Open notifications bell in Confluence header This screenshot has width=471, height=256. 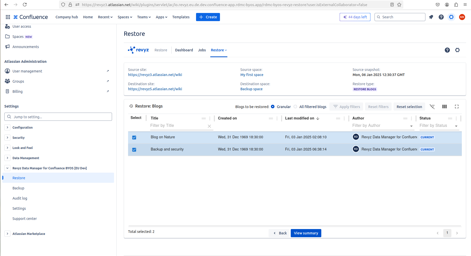coord(431,17)
